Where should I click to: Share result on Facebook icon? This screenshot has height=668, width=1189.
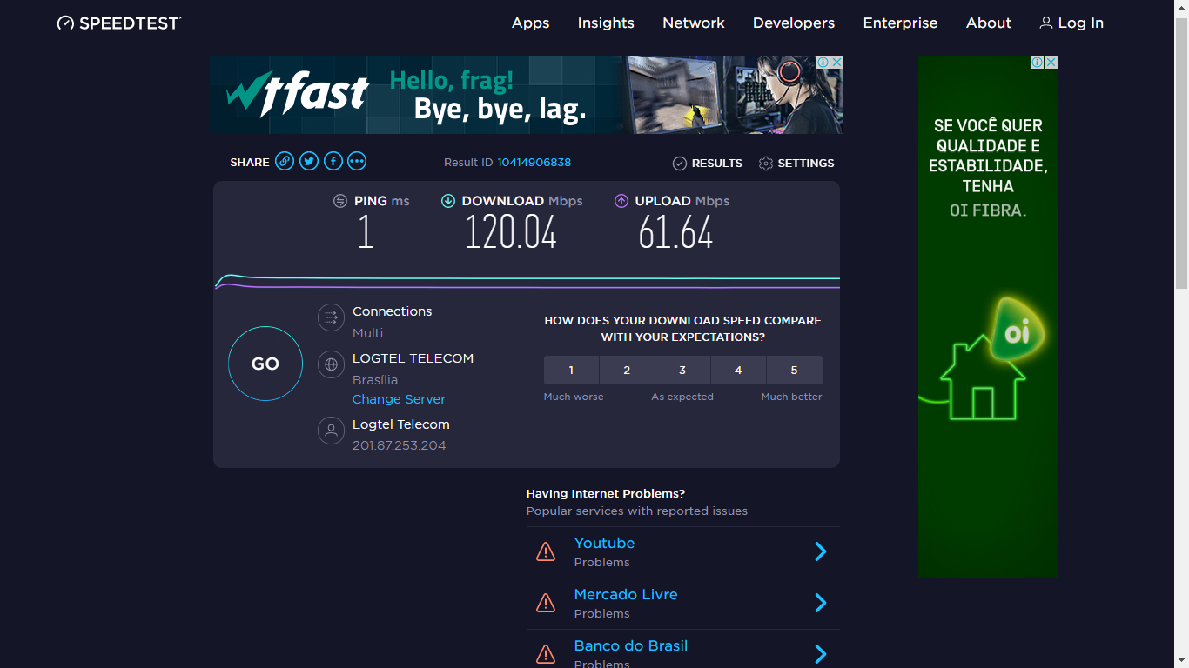[333, 161]
